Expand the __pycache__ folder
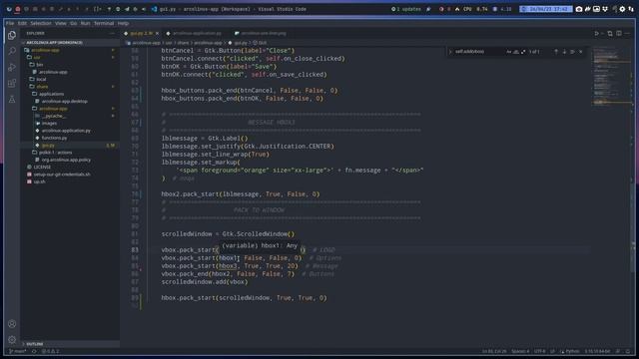 coord(54,116)
